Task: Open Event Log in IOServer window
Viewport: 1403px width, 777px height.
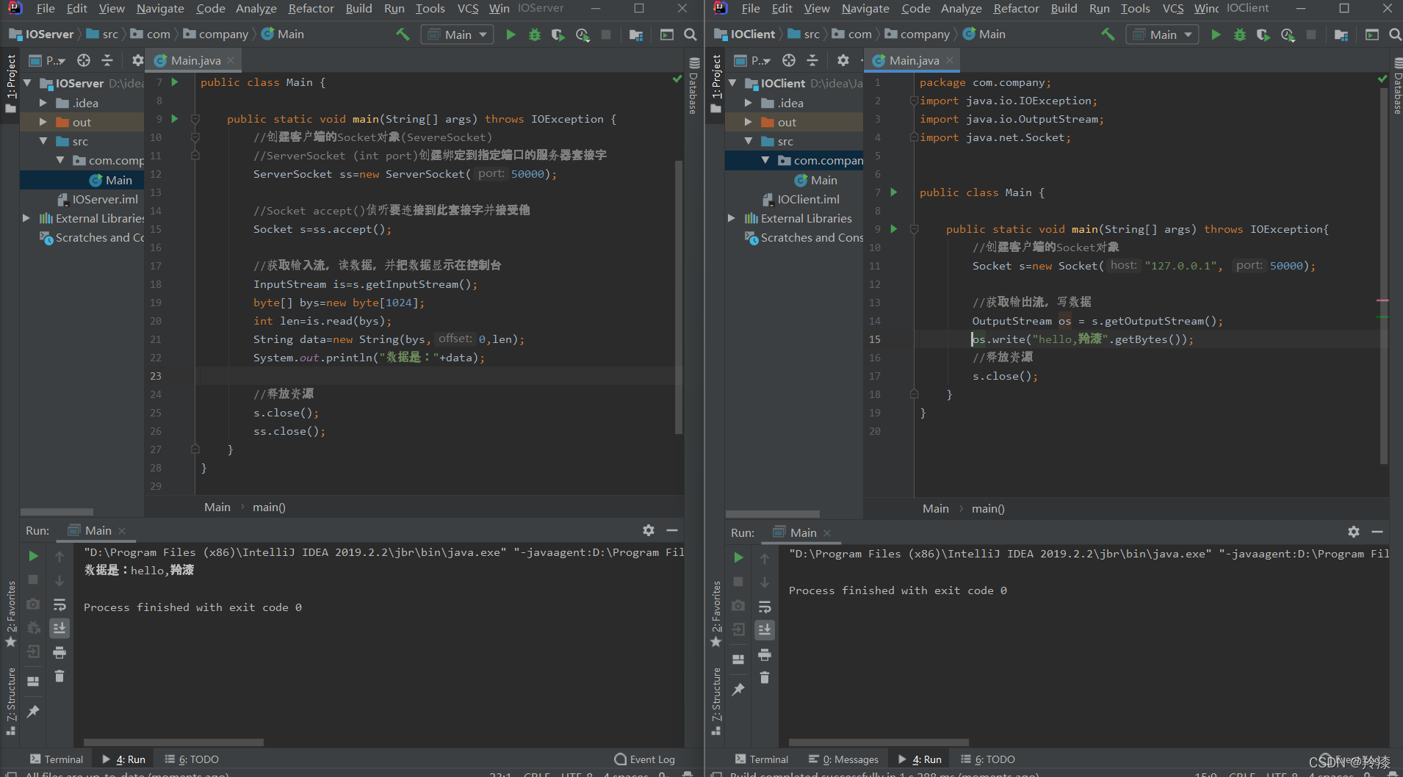Action: (x=645, y=759)
